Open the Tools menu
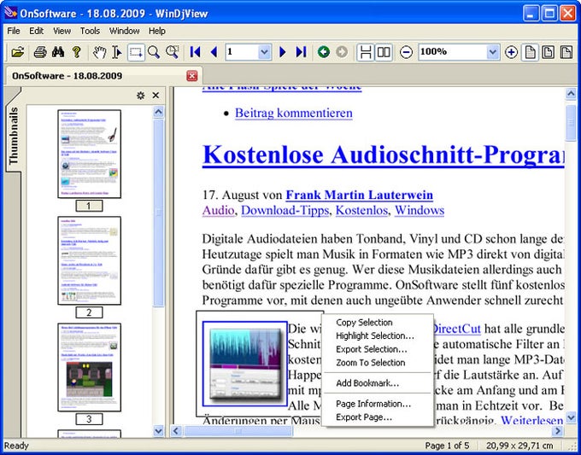 pos(90,31)
